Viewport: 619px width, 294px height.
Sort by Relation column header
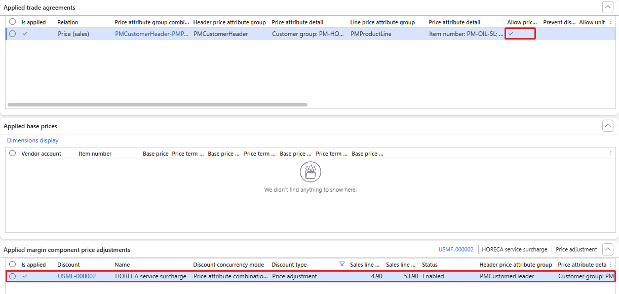tap(67, 22)
